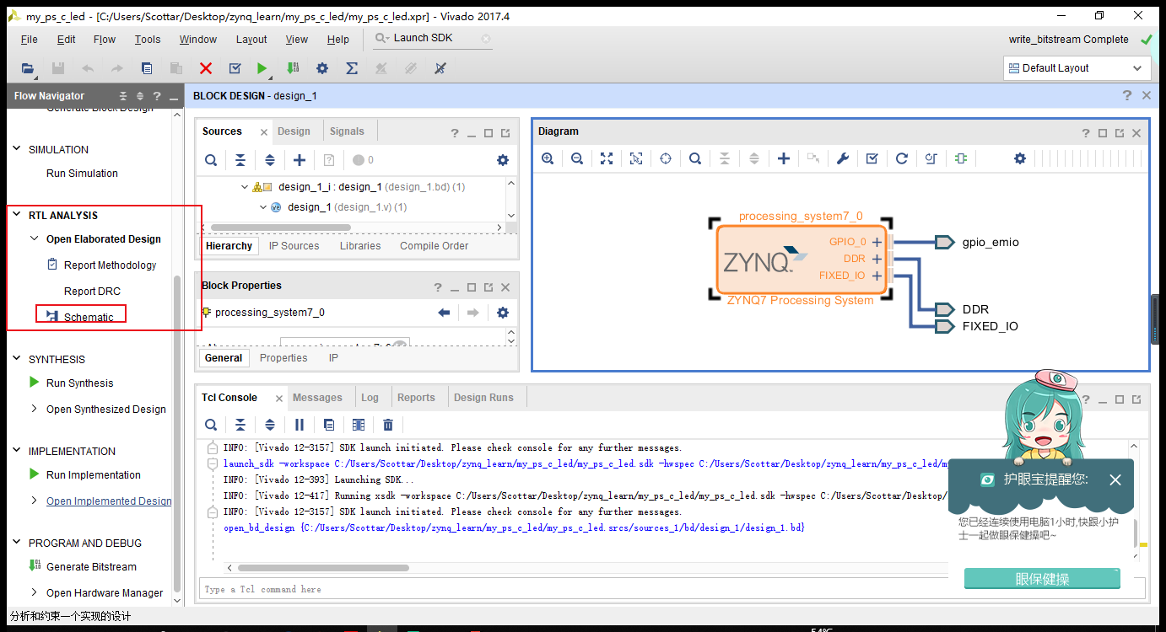Open Block Properties settings gear
This screenshot has width=1166, height=632.
503,313
